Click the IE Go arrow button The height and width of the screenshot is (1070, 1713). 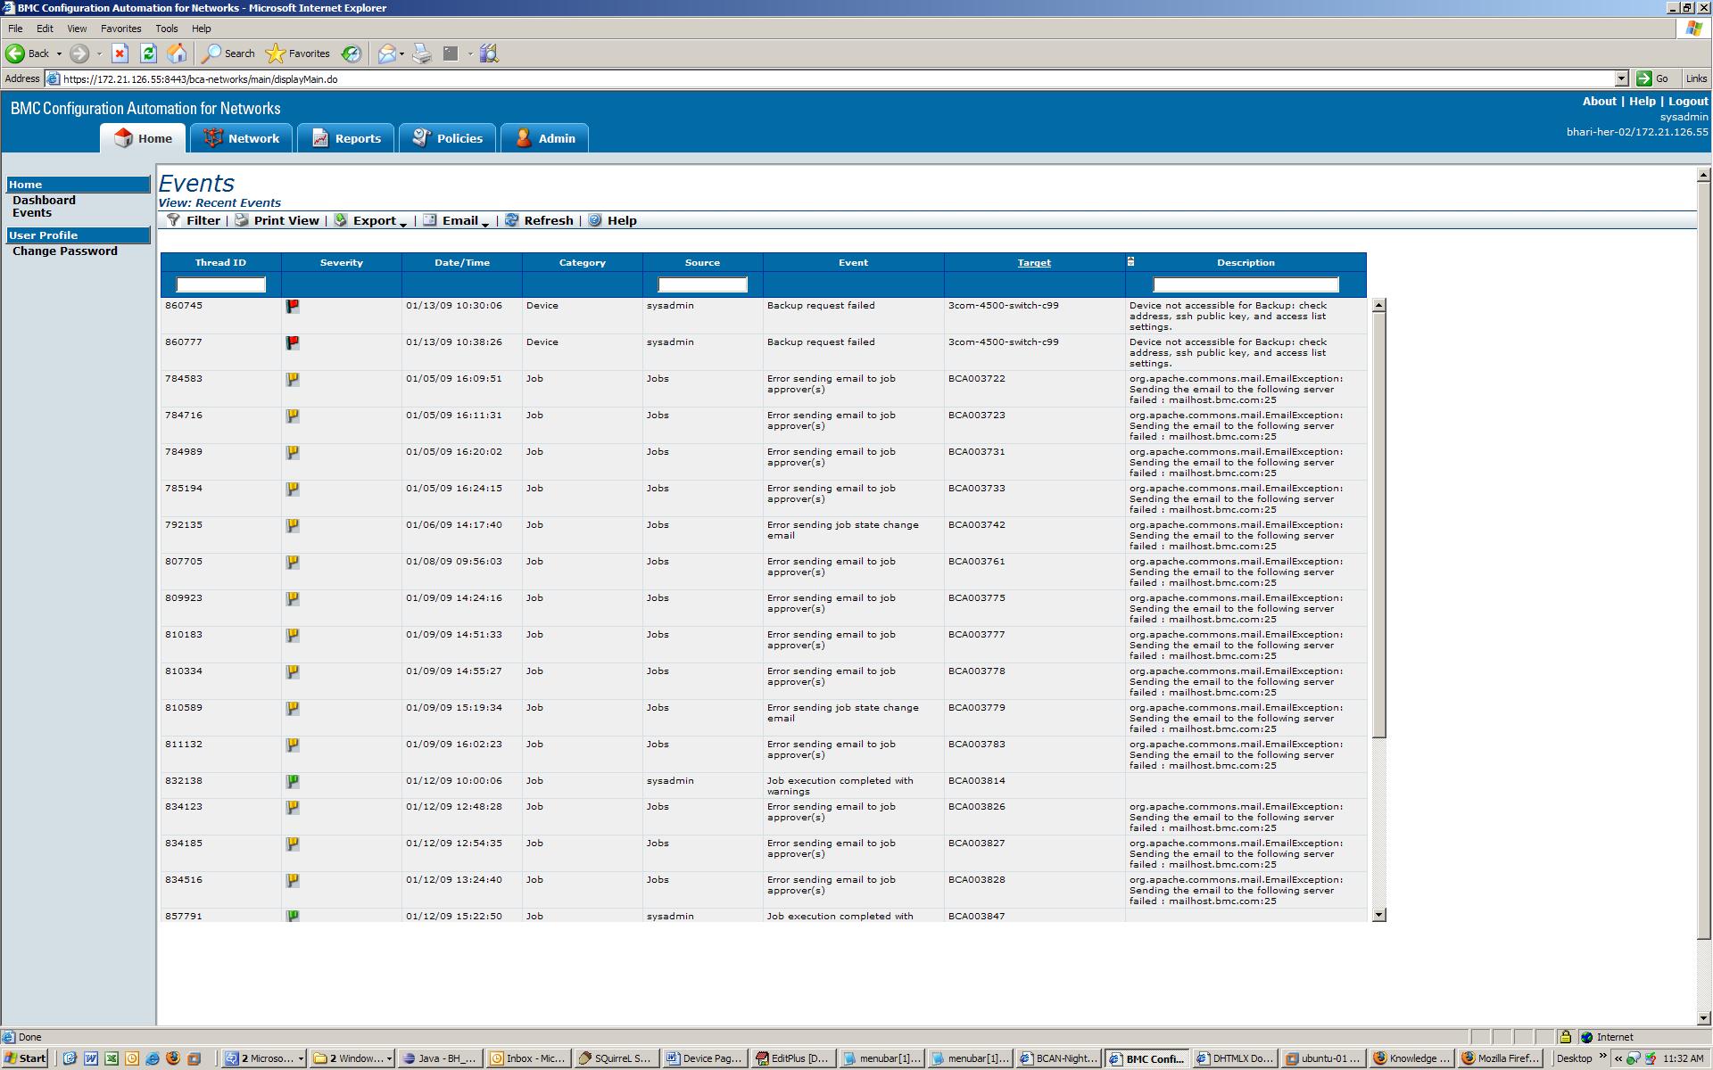pos(1643,78)
